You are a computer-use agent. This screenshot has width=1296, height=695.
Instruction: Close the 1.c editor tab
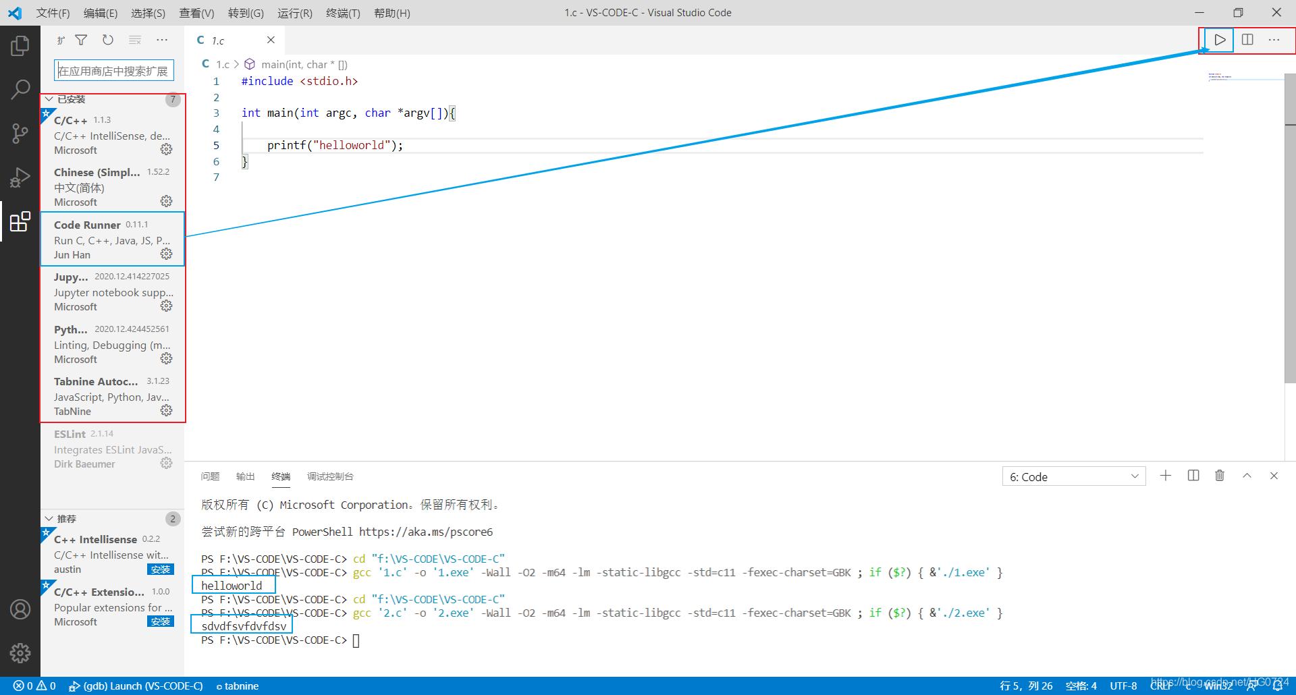click(x=271, y=40)
